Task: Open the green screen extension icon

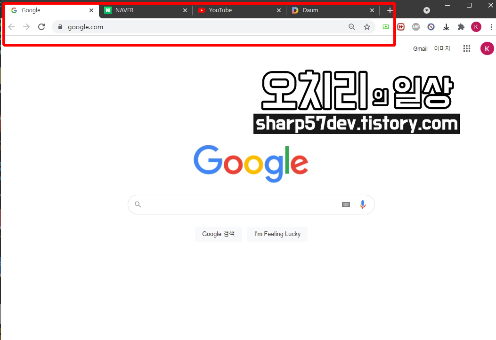Action: pyautogui.click(x=386, y=27)
